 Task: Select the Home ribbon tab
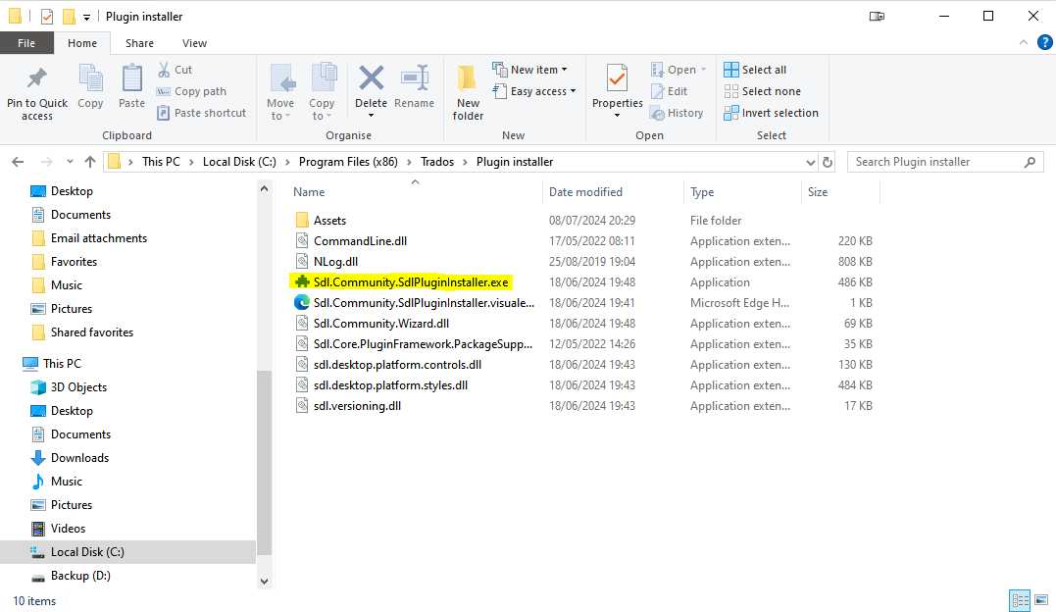[82, 43]
